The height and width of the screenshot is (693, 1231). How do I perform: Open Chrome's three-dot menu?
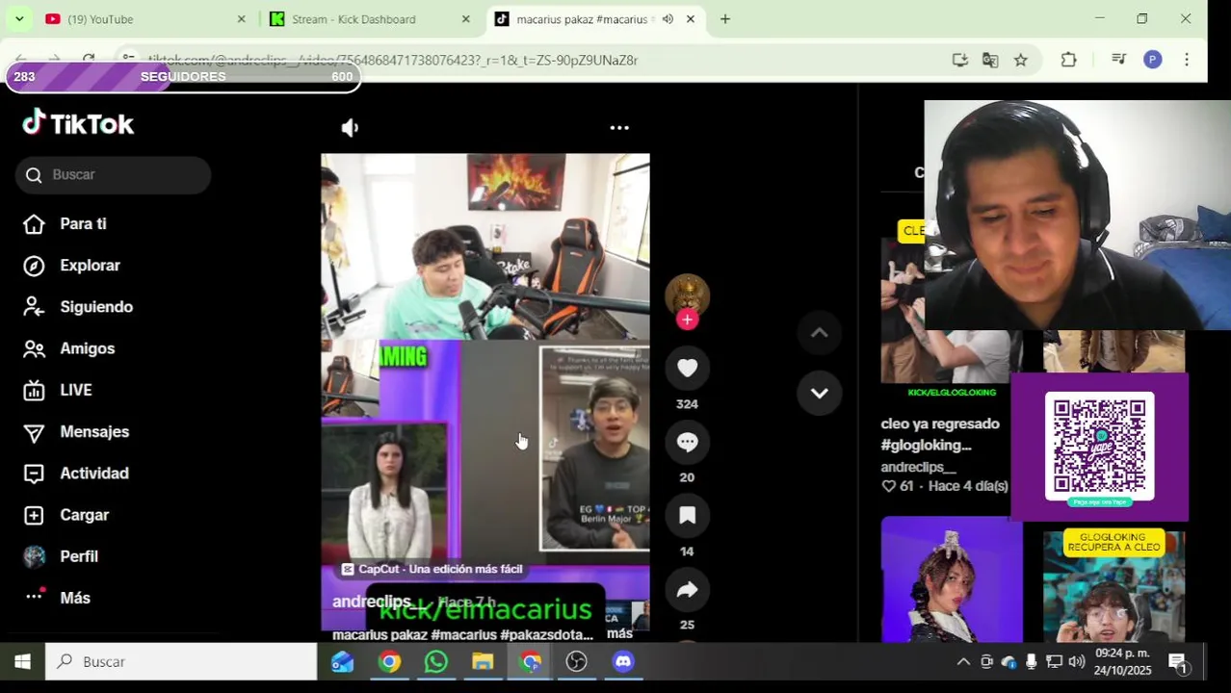[x=1187, y=60]
